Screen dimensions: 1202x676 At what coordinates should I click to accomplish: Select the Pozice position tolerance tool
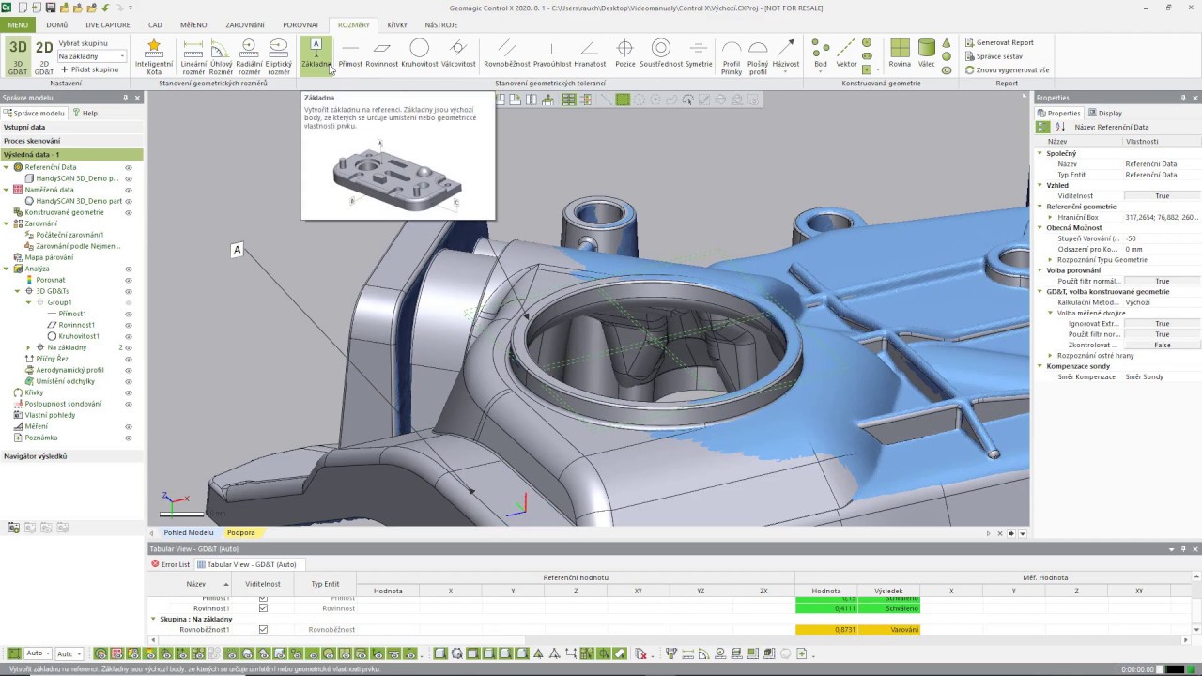click(624, 54)
